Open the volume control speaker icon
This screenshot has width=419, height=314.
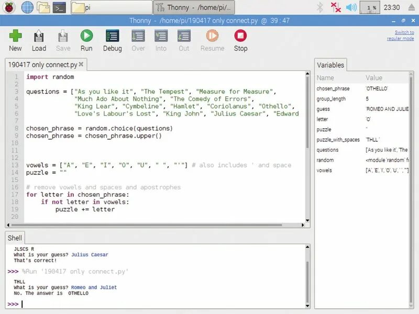coord(351,7)
